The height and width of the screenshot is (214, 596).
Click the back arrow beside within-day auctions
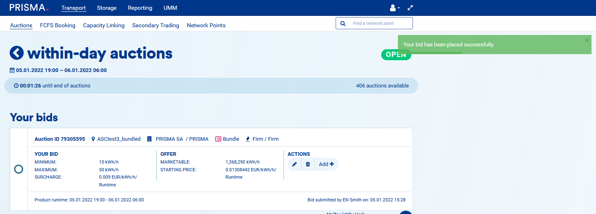17,53
